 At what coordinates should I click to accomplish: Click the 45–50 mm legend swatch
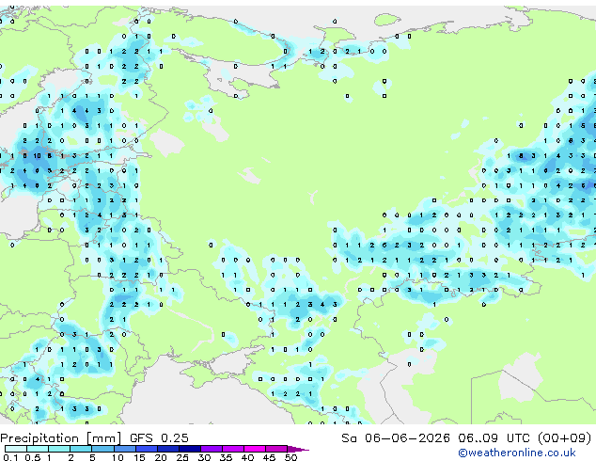pos(276,449)
